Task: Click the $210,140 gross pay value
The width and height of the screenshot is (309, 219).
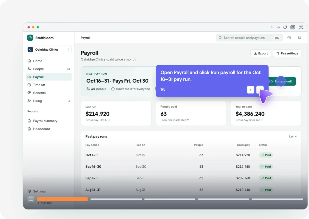Action: tap(243, 190)
